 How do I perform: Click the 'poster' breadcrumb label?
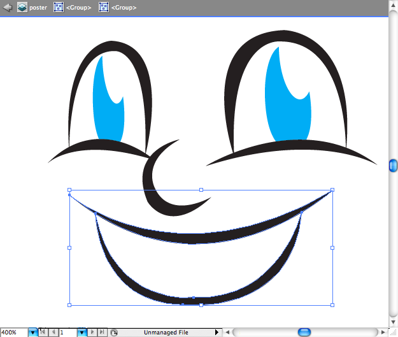pos(38,8)
